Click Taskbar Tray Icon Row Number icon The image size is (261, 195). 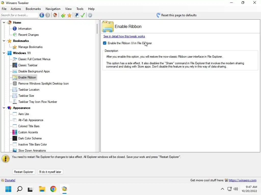pyautogui.click(x=15, y=102)
